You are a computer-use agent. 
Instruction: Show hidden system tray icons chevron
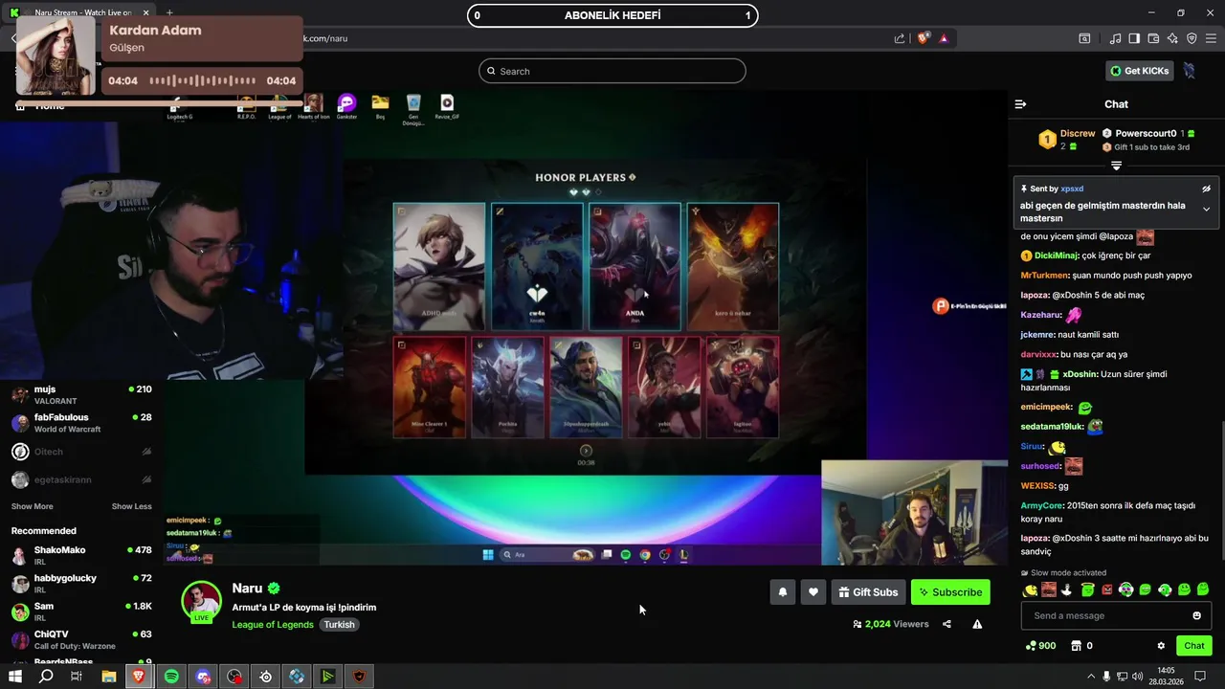click(x=1091, y=677)
